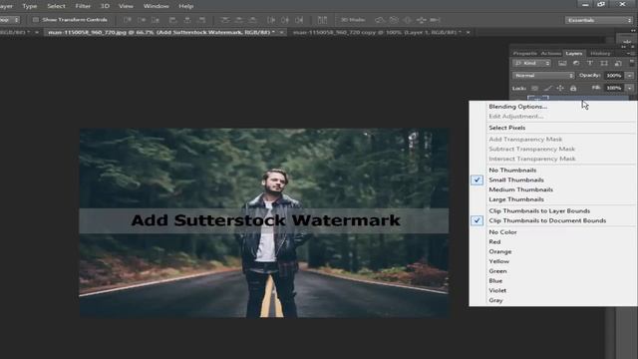Click the Distribute right edges icon
This screenshot has width=638, height=359.
tap(299, 20)
